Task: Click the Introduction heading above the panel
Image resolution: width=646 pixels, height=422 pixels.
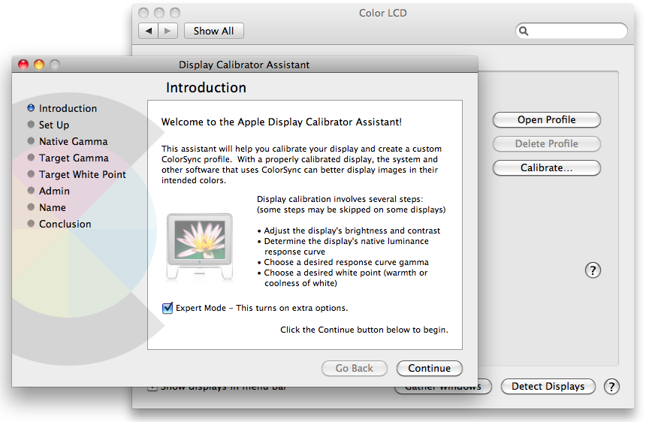Action: point(206,88)
